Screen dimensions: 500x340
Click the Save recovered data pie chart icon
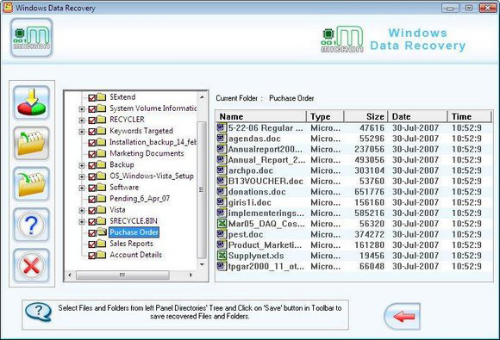click(x=31, y=102)
